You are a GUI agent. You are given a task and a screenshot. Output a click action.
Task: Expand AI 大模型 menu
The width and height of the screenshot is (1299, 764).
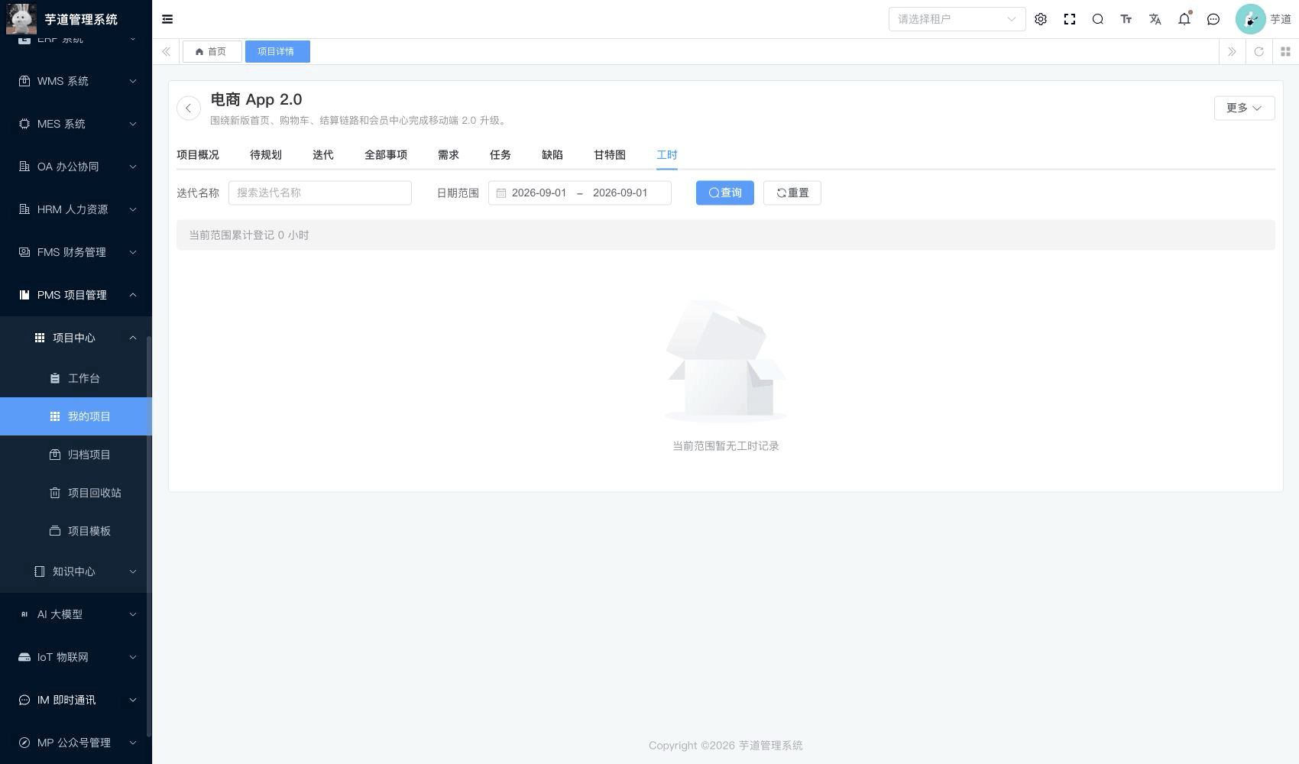[x=76, y=614]
